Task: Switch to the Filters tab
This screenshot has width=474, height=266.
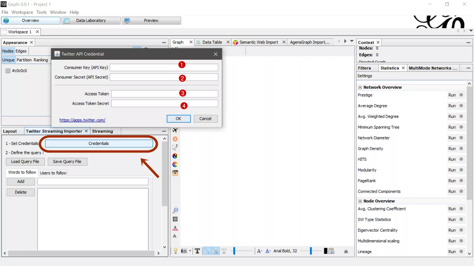Action: [x=364, y=68]
